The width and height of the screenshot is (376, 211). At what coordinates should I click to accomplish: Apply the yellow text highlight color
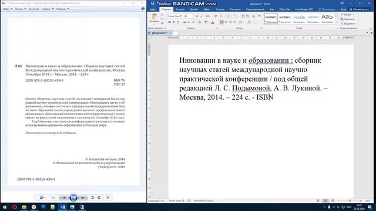[x=206, y=22]
